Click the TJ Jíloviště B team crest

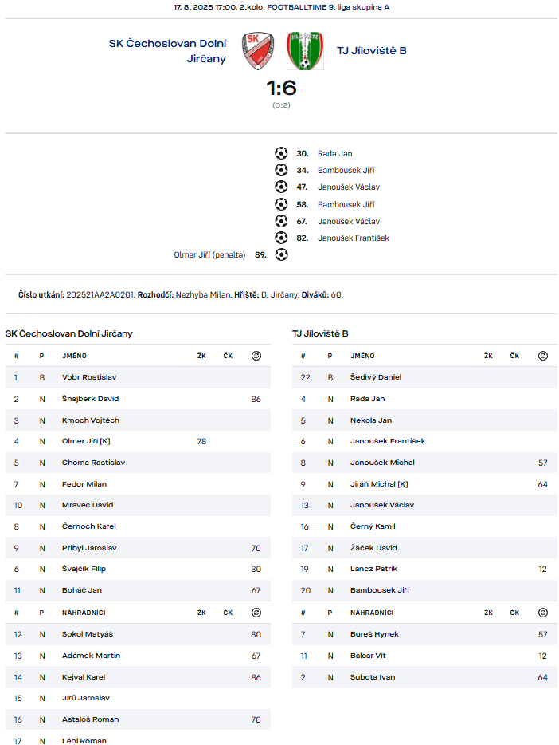[305, 50]
